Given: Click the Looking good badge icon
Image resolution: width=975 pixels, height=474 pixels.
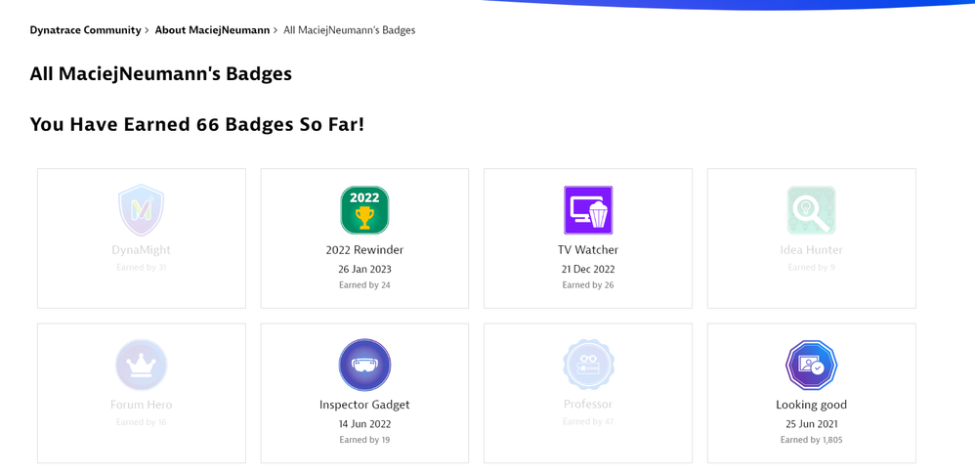Looking at the screenshot, I should (811, 365).
